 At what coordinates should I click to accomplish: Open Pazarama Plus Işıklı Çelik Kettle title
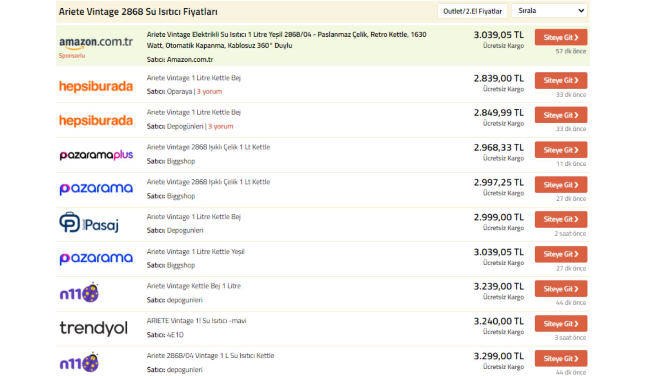coord(208,147)
